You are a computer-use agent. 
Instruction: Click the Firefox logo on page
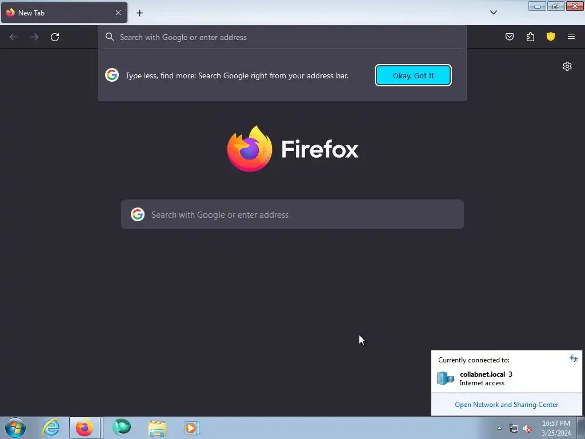292,149
